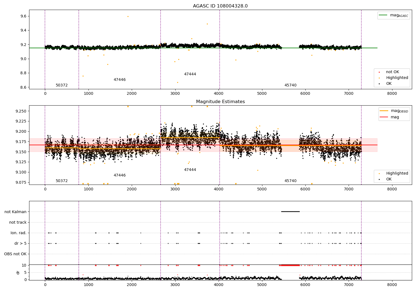Click the 'Ion. rad.' axis label
416x291 pixels.
click(x=19, y=233)
